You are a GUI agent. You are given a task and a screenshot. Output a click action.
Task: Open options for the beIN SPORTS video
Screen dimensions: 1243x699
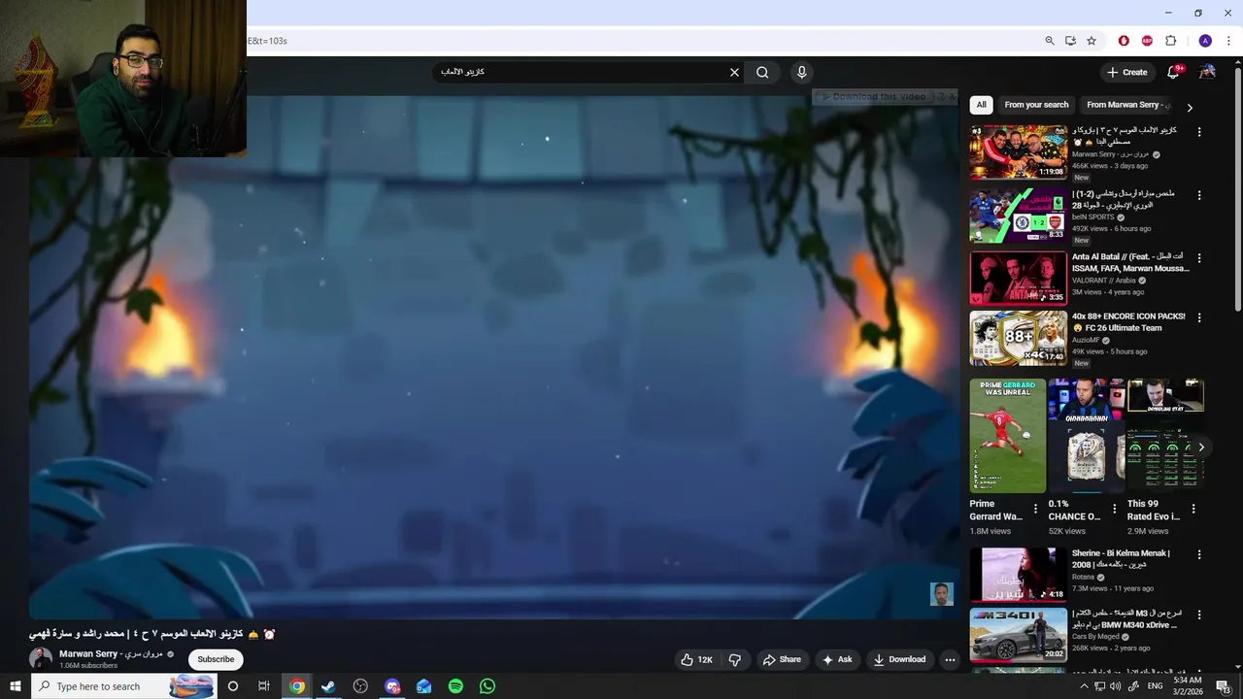coord(1199,195)
